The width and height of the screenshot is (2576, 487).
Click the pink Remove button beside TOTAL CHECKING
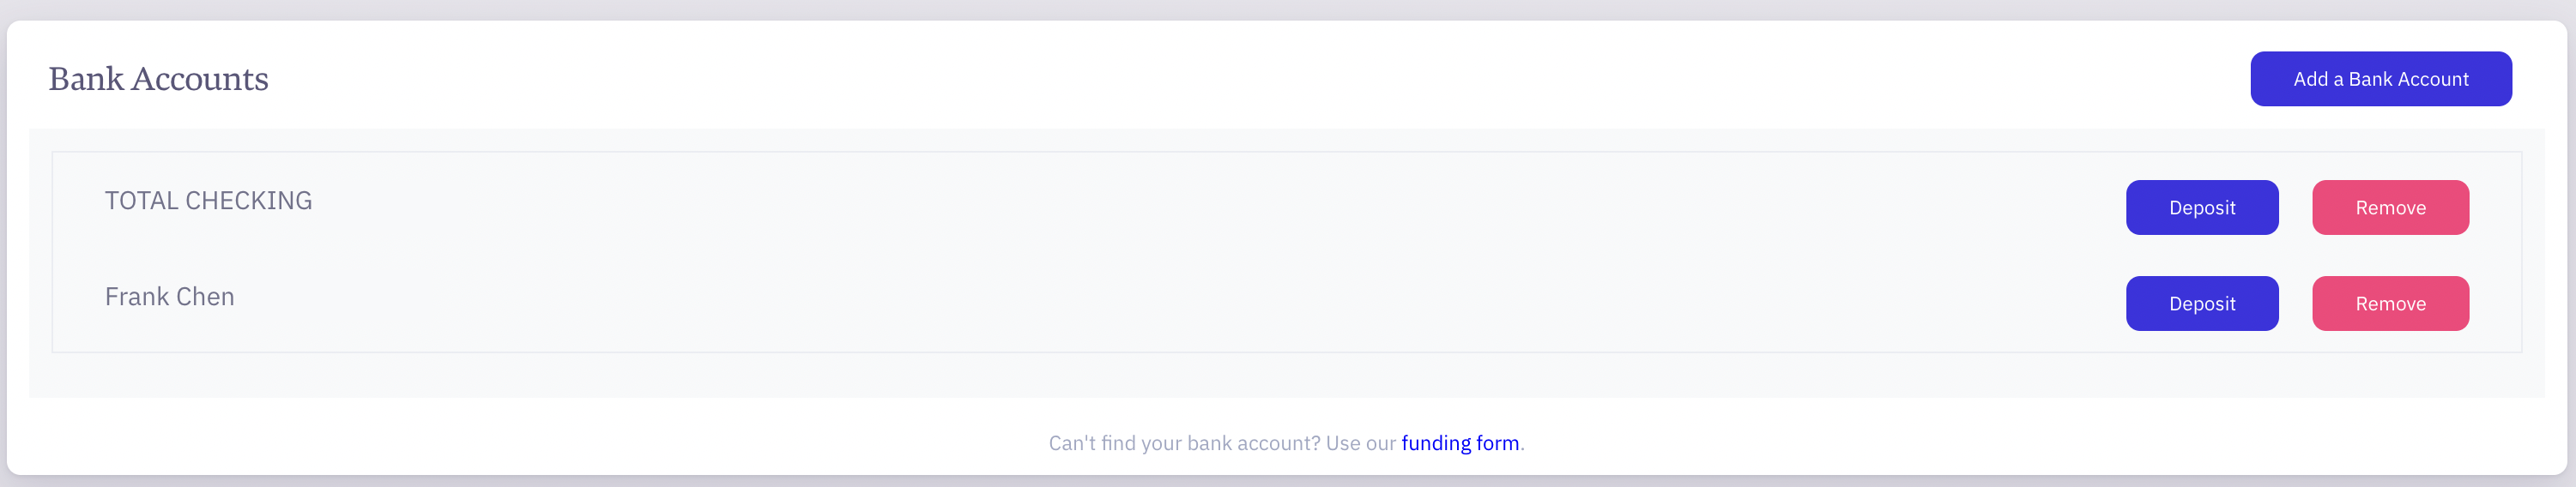click(x=2390, y=208)
